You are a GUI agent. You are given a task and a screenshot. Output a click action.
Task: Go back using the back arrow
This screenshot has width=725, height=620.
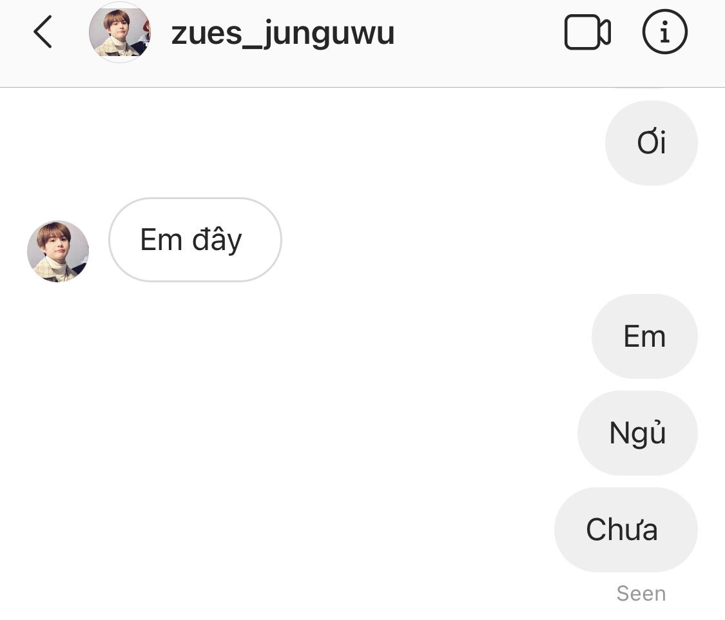[43, 32]
